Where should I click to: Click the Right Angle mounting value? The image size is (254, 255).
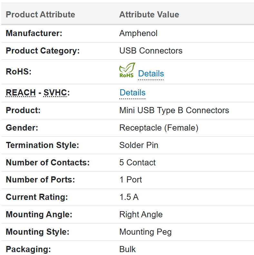click(x=141, y=214)
